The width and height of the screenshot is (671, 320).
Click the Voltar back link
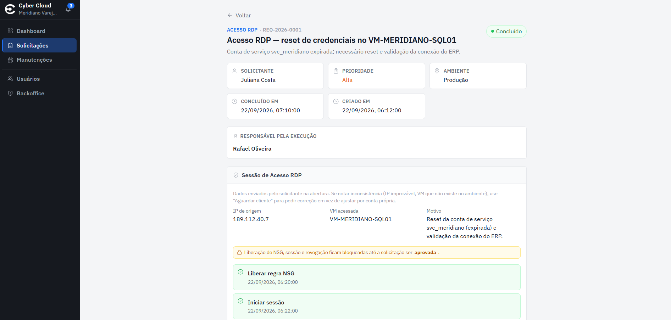point(239,15)
